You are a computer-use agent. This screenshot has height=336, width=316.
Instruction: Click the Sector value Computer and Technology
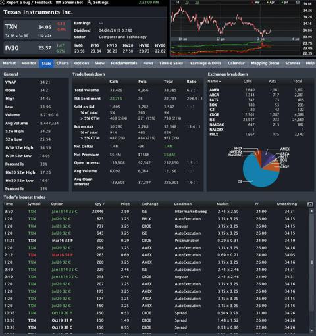pyautogui.click(x=122, y=37)
